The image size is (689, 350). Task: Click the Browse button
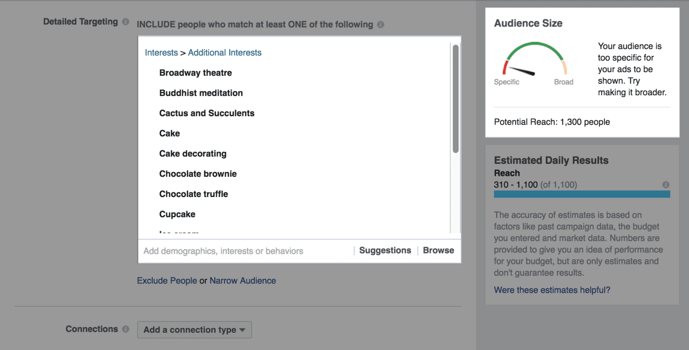point(438,251)
